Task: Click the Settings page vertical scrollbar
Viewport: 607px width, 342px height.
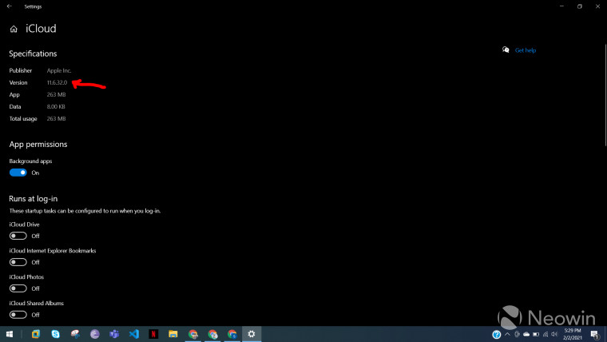Action: 605,95
